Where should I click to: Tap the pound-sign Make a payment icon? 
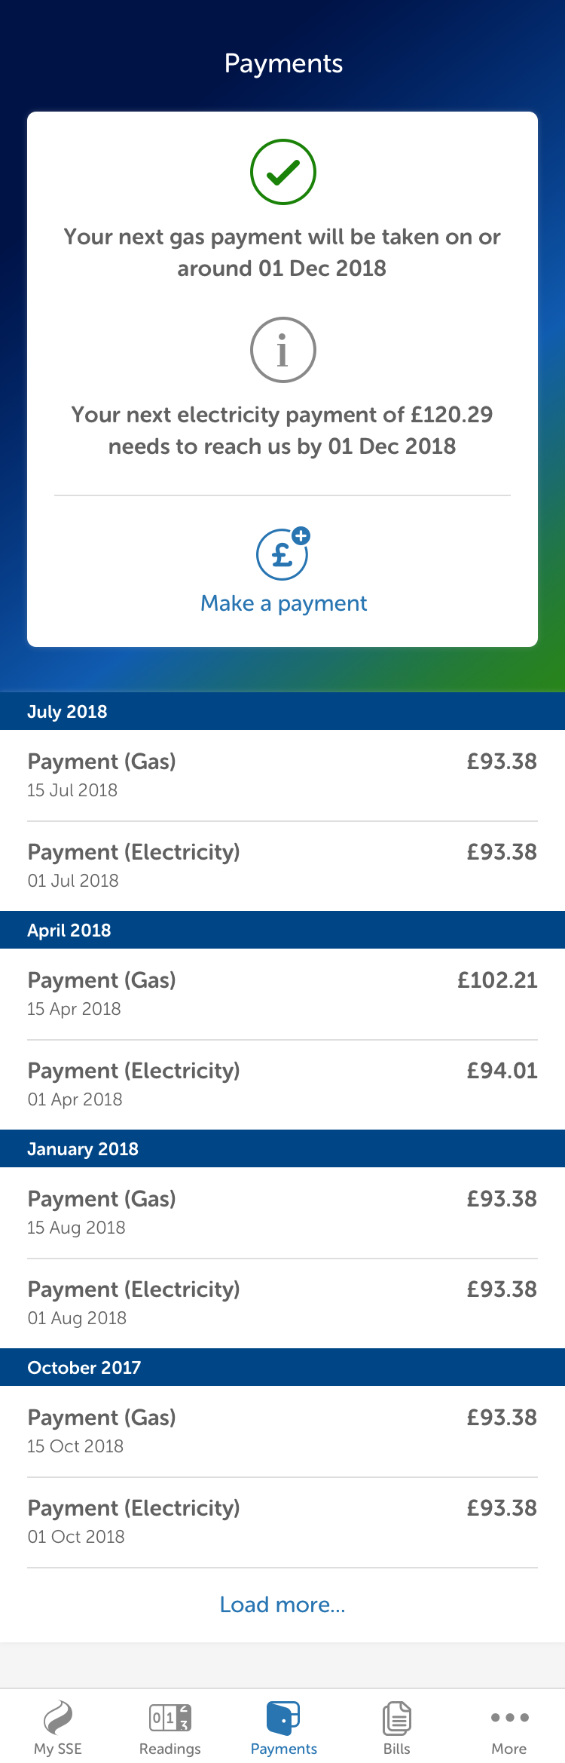[x=282, y=554]
